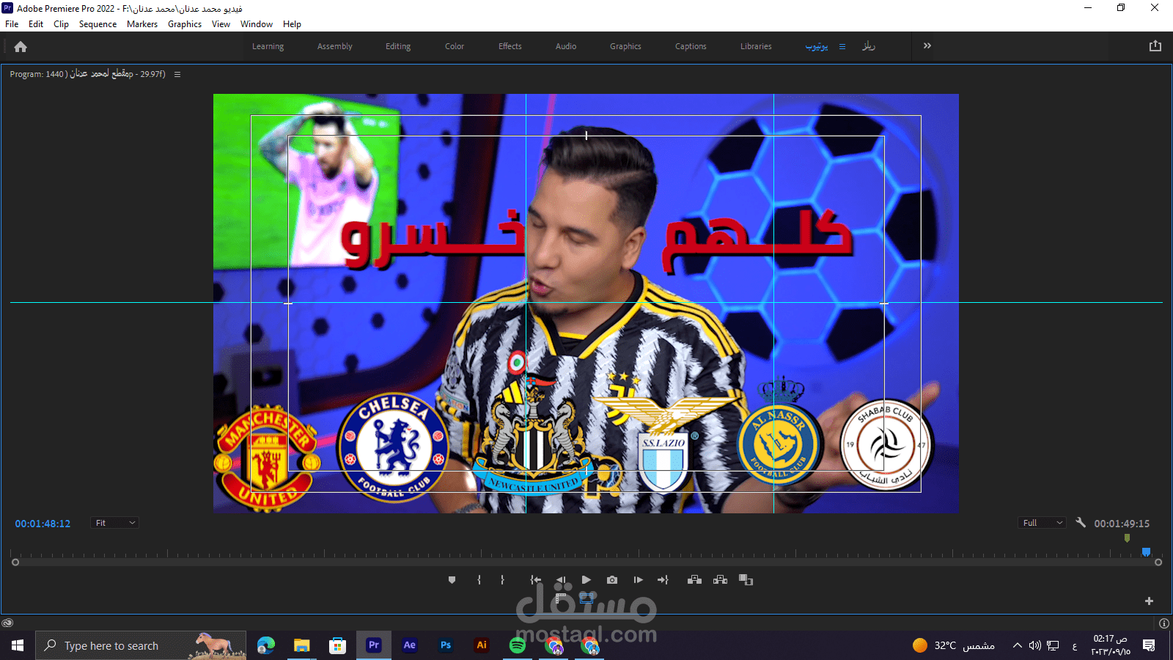
Task: Open the Sequence menu
Action: pyautogui.click(x=98, y=24)
